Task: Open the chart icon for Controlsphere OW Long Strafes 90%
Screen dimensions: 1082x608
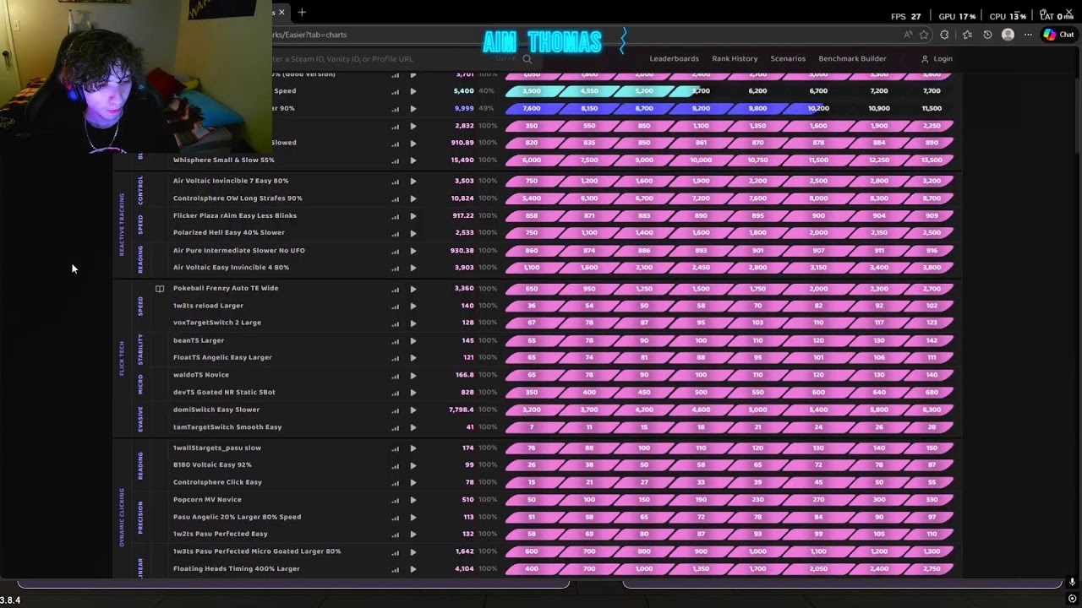Action: tap(396, 198)
